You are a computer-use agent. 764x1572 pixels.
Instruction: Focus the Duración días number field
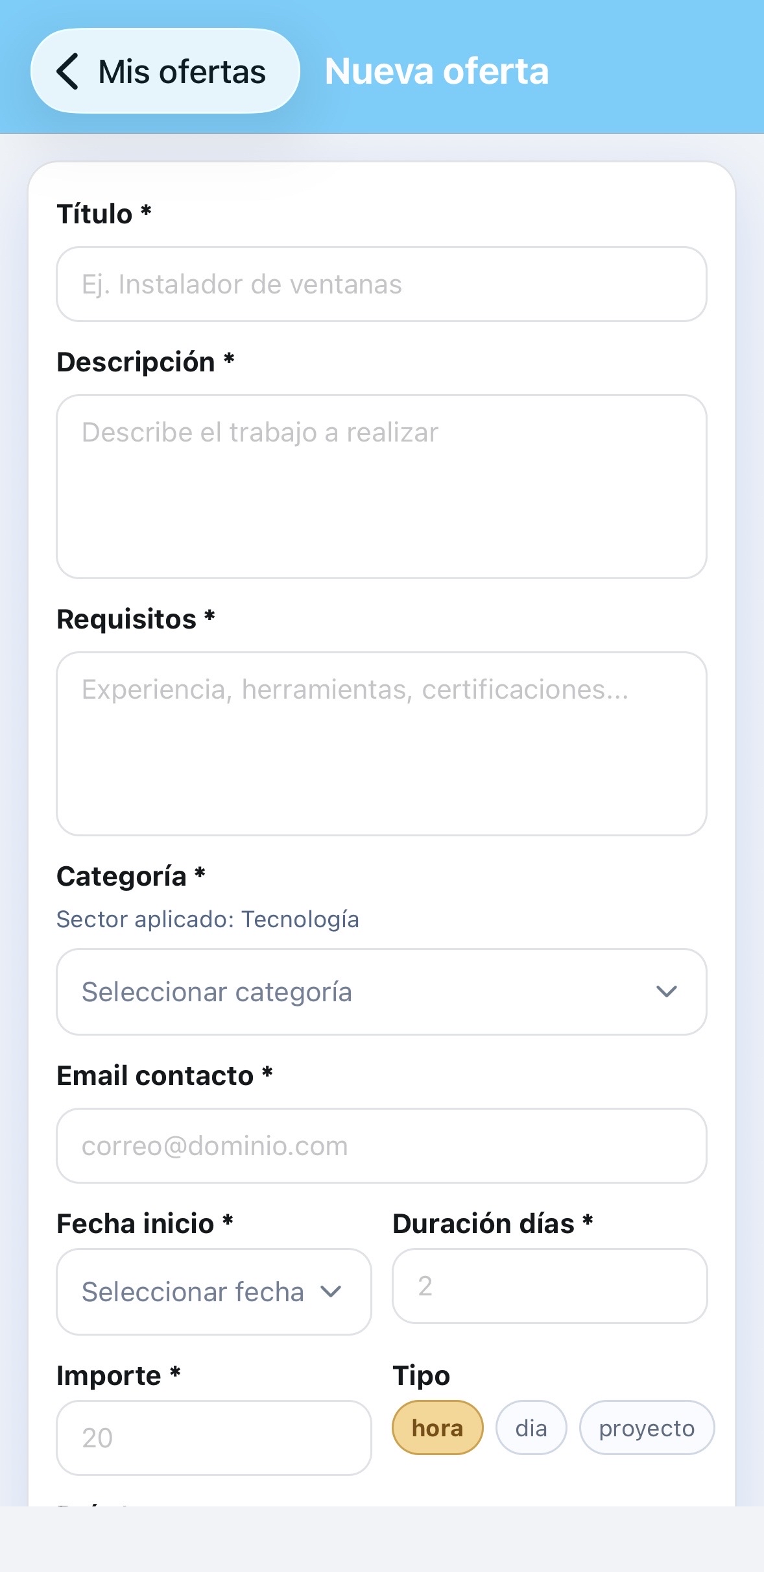pos(549,1286)
